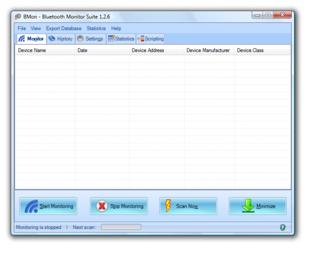The width and height of the screenshot is (312, 254).
Task: Click the 'Monitoring is stopped' status text
Action: point(38,227)
